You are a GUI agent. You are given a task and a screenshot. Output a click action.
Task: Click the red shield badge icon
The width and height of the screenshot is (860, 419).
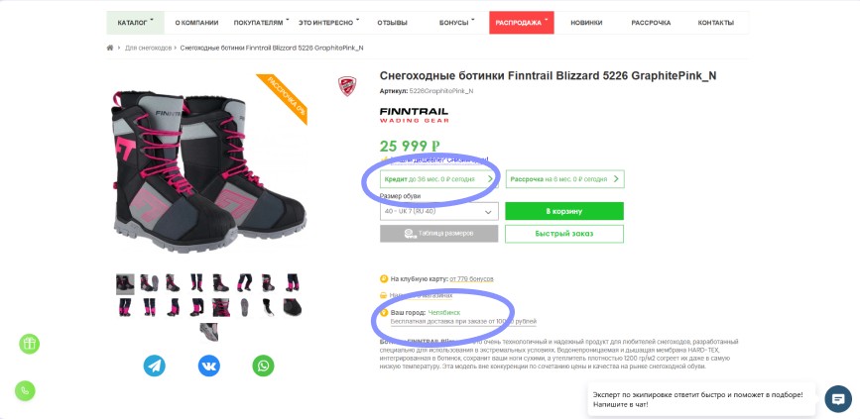pyautogui.click(x=346, y=85)
